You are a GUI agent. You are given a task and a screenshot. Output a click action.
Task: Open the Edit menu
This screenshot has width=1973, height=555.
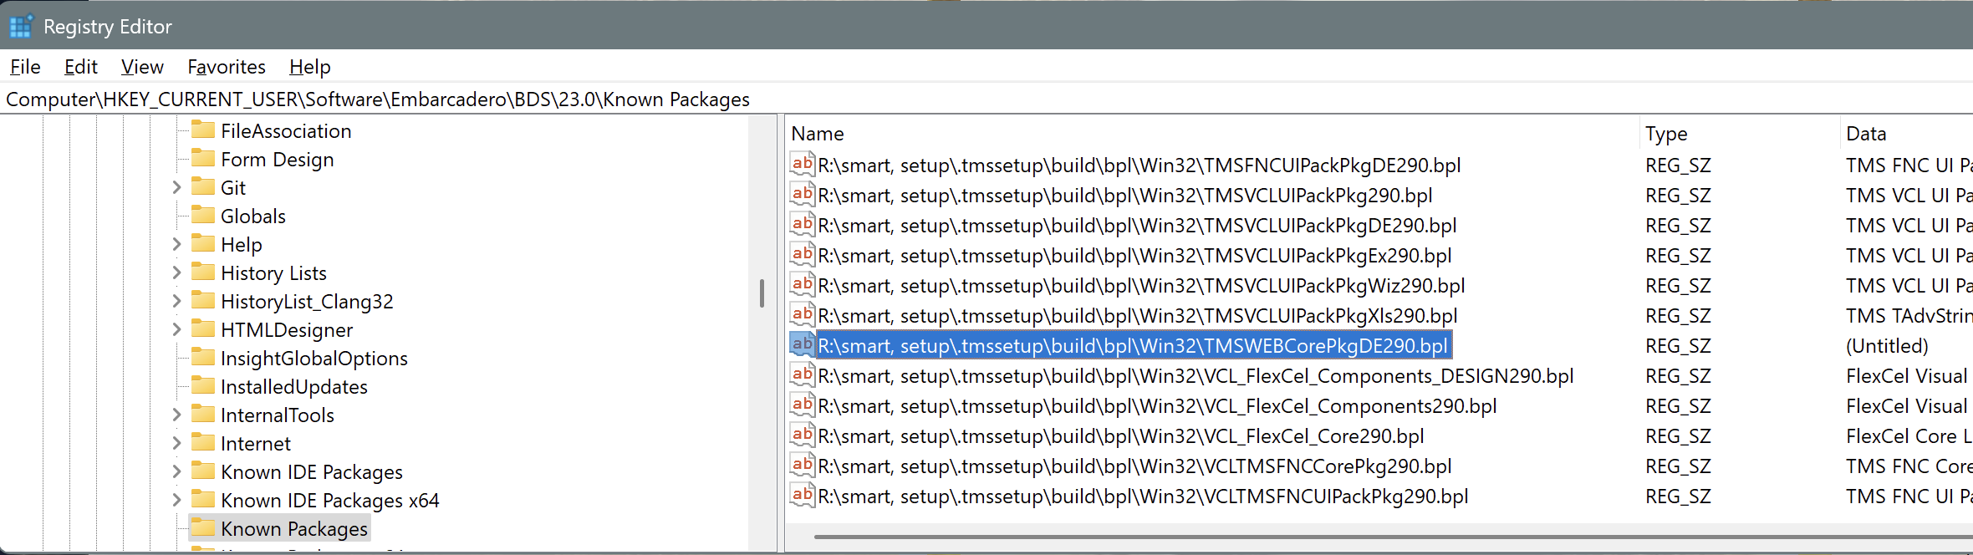coord(81,67)
